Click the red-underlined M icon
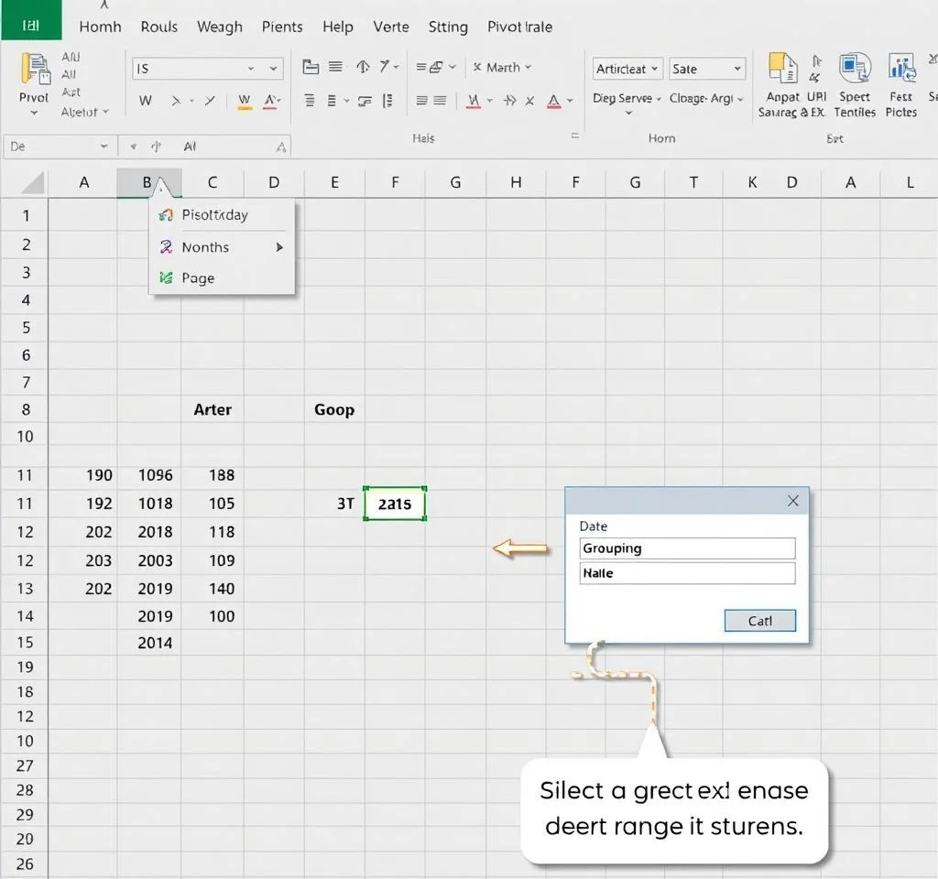The image size is (938, 879). pyautogui.click(x=474, y=101)
